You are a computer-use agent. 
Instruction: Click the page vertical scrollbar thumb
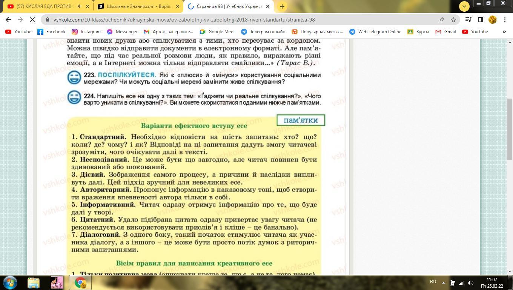point(510,128)
